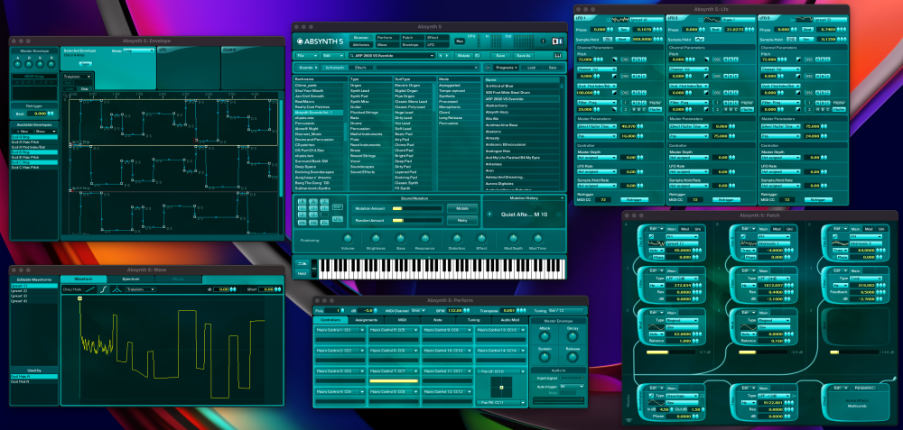Toggle the Beat unit in LFO 2 Phase row

click(x=715, y=30)
